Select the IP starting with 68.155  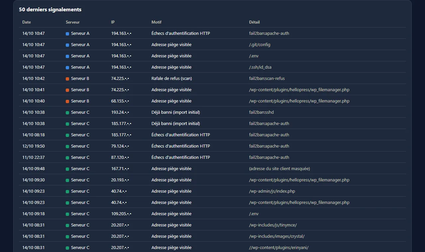(120, 101)
